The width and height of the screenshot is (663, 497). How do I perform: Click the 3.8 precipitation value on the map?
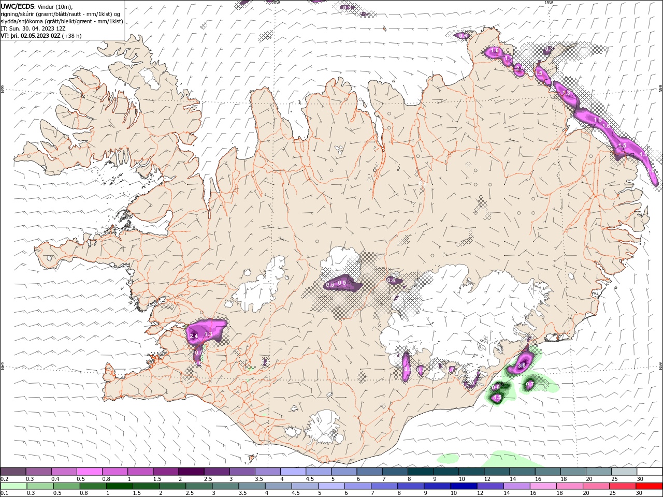click(522, 366)
